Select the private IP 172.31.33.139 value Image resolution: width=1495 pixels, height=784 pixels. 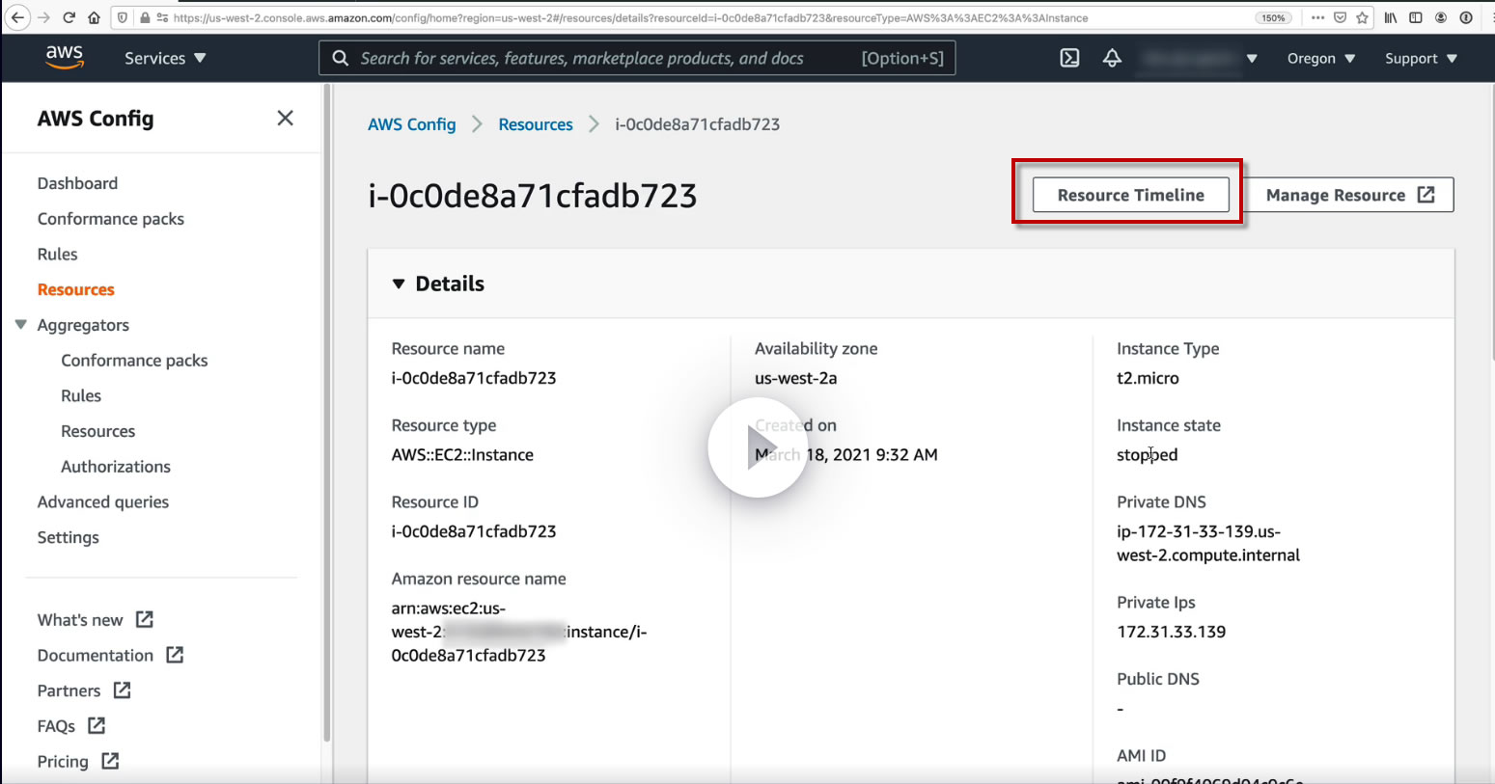pos(1171,632)
